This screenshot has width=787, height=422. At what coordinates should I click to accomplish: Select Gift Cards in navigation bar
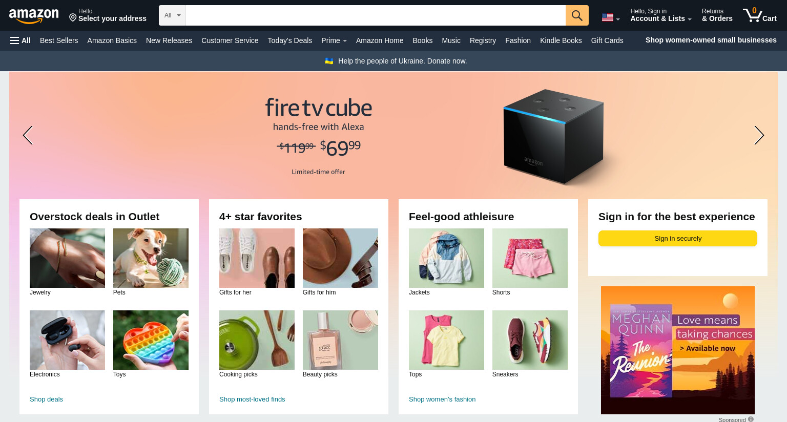click(x=607, y=40)
